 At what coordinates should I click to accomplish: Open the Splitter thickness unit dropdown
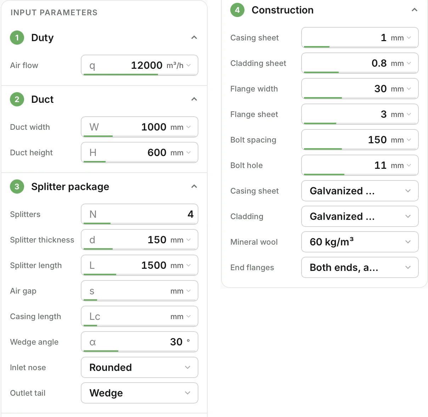[181, 240]
